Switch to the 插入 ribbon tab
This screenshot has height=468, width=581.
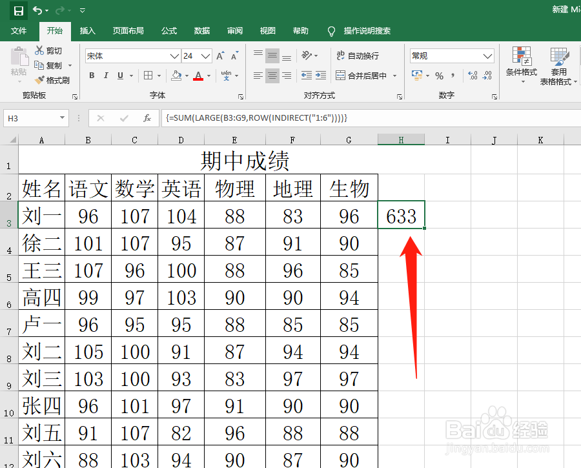pyautogui.click(x=88, y=30)
